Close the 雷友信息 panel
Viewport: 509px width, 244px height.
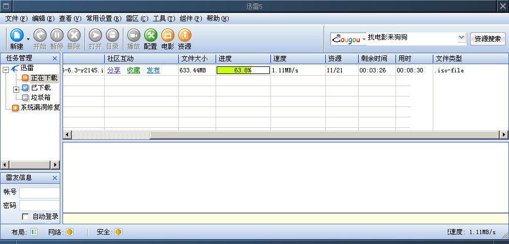point(54,178)
